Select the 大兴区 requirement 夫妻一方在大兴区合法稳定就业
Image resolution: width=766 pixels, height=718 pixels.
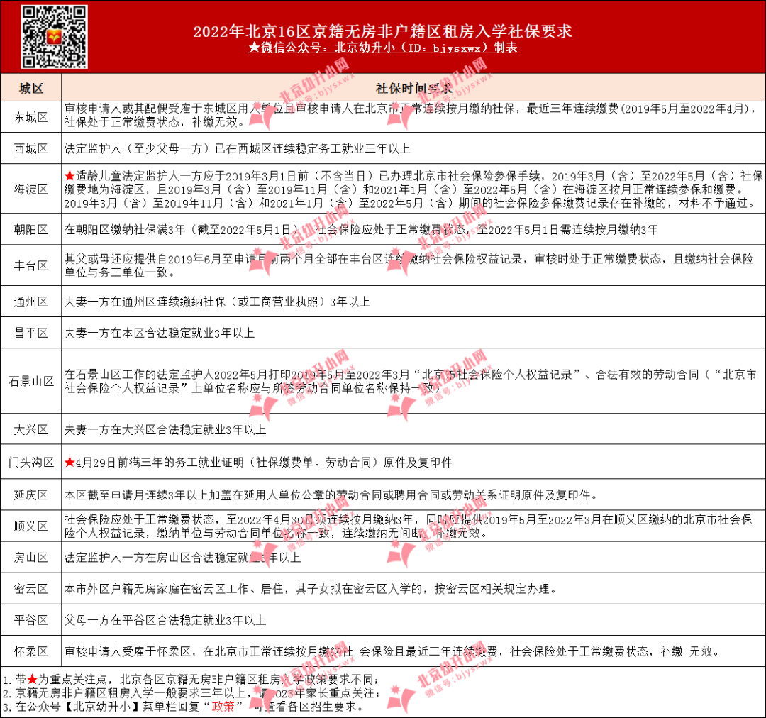click(x=165, y=430)
